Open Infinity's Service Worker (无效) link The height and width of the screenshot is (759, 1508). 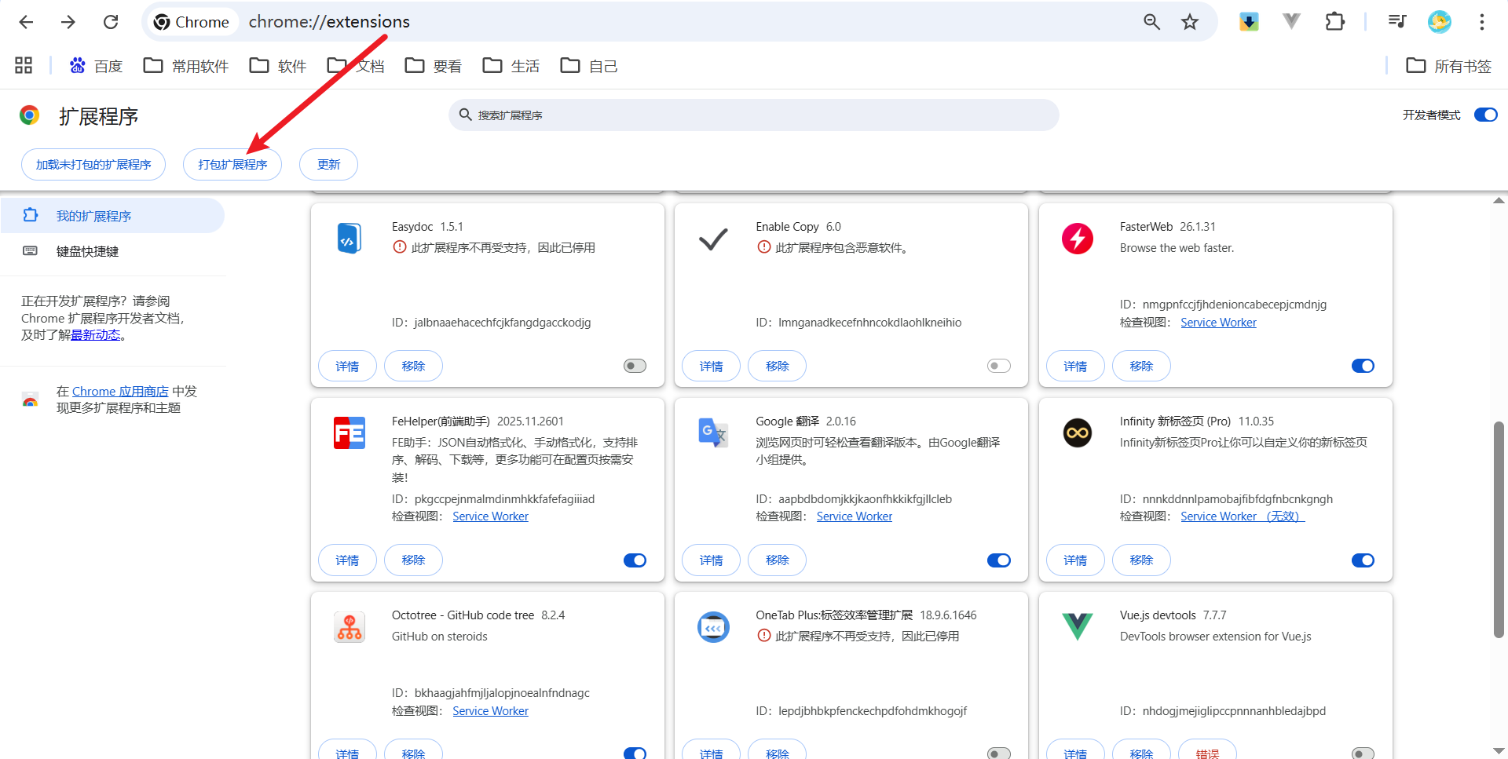click(1243, 516)
